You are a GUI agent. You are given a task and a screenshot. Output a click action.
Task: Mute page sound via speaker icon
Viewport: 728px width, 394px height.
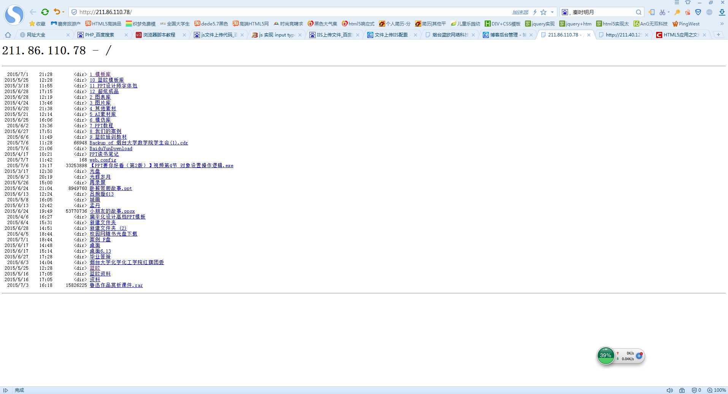pos(670,390)
